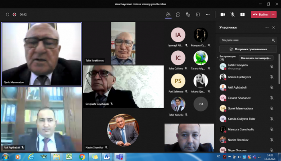Open the meeting chat panel

pos(178,14)
